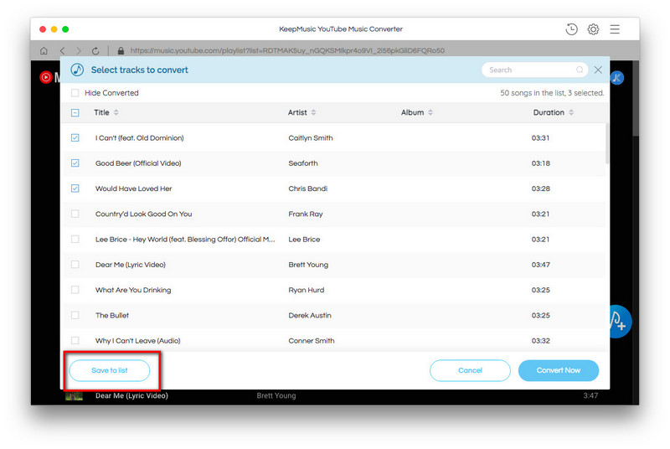Image resolution: width=670 pixels, height=449 pixels.
Task: Check the Lee Brice Hey World track
Action: [x=75, y=240]
